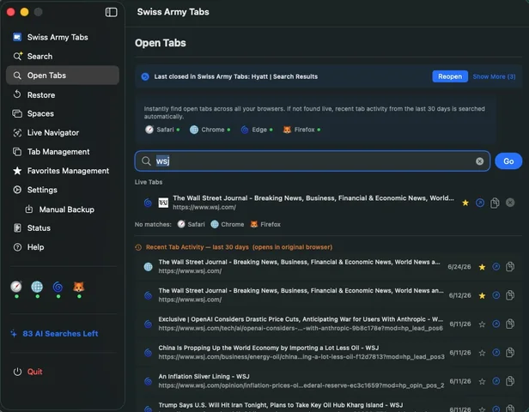Image resolution: width=529 pixels, height=412 pixels.
Task: Click Firefox in No matches row
Action: click(x=265, y=224)
